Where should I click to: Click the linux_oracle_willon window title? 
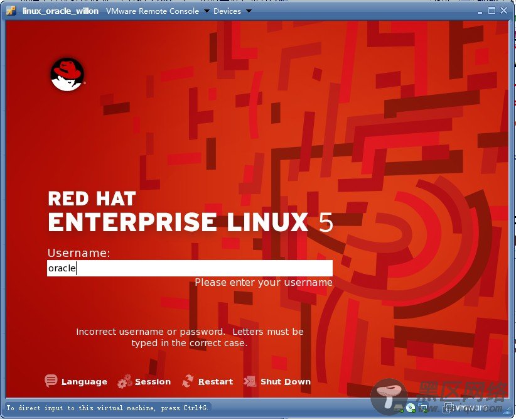click(x=60, y=11)
